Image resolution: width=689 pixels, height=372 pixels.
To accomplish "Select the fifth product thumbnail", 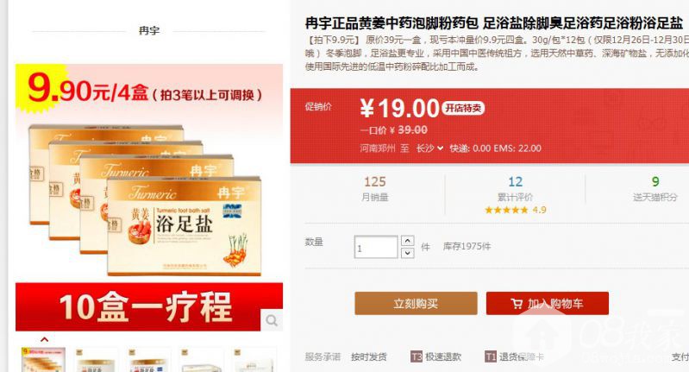I will 254,360.
